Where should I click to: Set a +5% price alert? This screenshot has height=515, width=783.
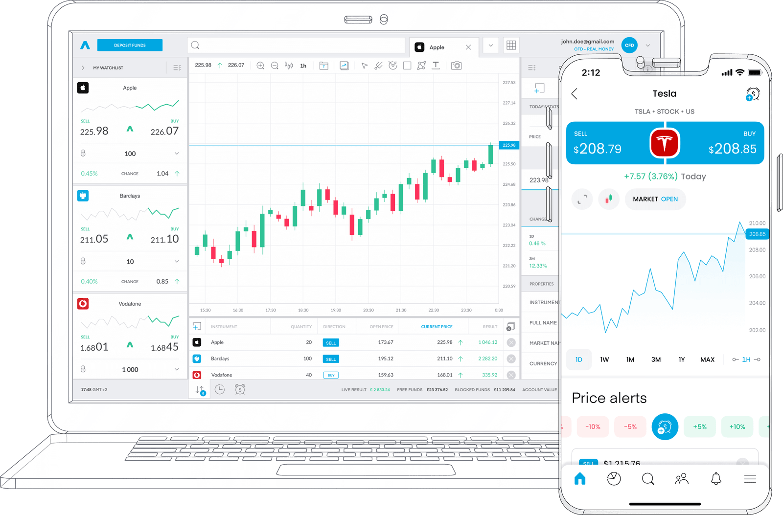[x=700, y=427]
